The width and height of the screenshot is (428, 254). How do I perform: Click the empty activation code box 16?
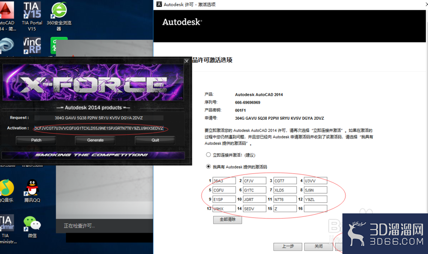315,208
